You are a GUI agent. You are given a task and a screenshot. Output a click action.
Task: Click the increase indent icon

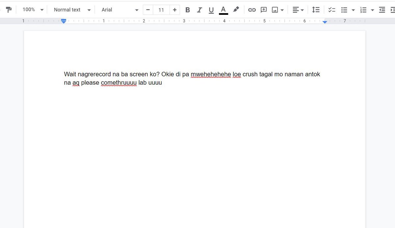tap(392, 10)
